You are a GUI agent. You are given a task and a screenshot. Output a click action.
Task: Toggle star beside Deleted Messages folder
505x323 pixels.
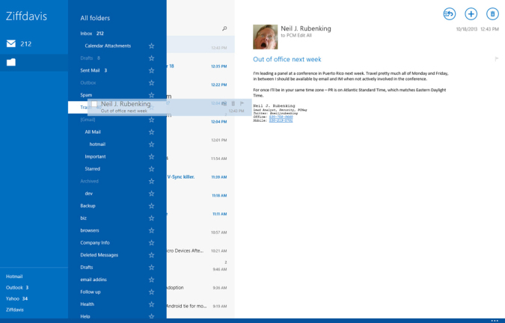point(151,255)
